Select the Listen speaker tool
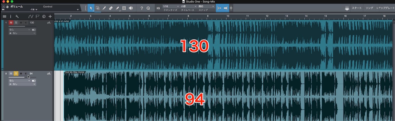Viewport: 395px width, 121px height. (131, 8)
